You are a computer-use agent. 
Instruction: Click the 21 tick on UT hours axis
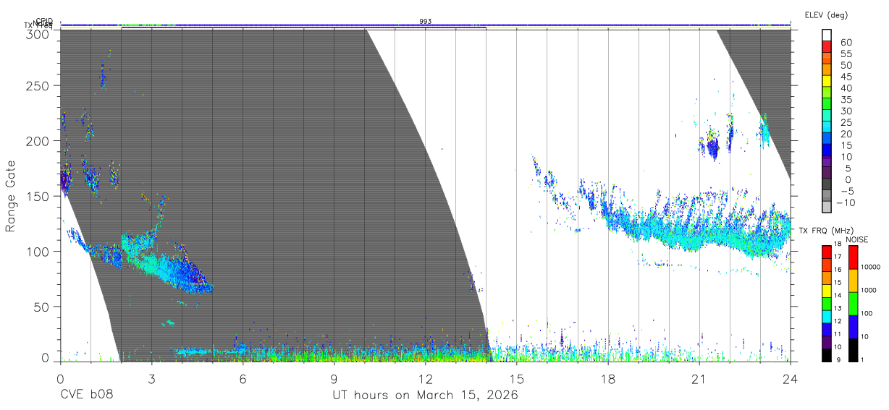pos(699,378)
